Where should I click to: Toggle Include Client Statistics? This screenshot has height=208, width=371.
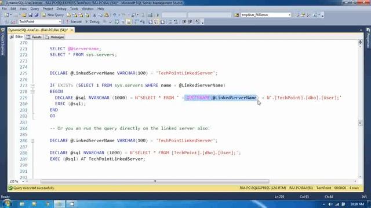pos(142,22)
